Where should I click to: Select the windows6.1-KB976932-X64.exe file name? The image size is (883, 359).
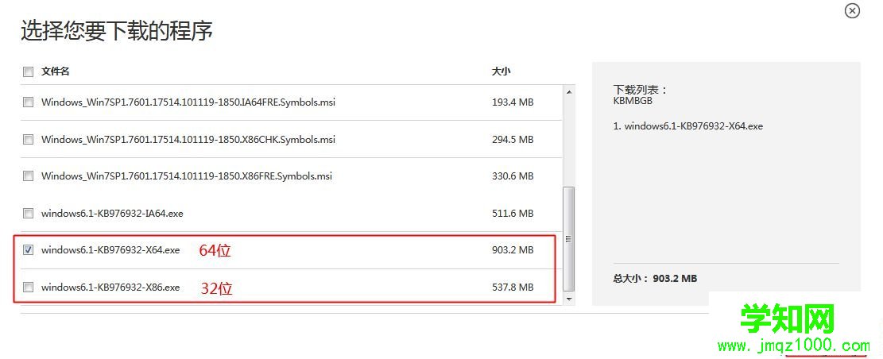pos(110,250)
